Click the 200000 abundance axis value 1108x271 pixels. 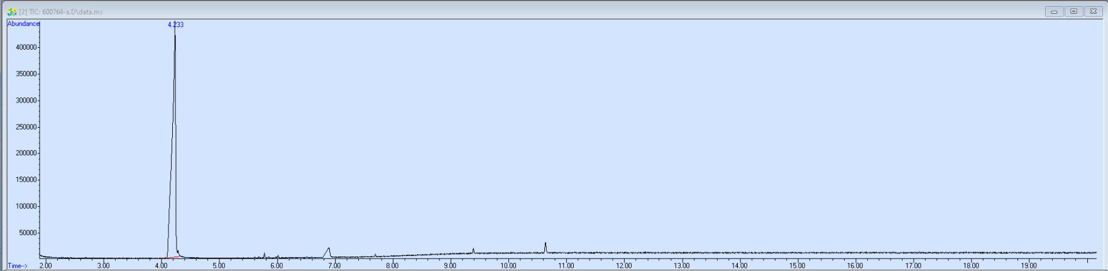coord(28,153)
